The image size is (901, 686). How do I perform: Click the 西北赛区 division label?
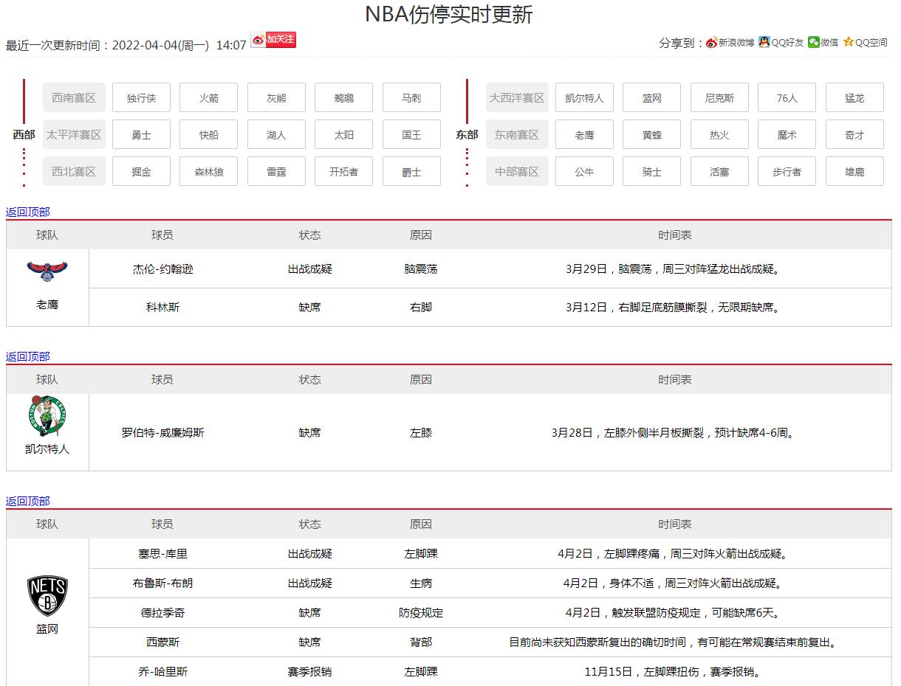74,171
